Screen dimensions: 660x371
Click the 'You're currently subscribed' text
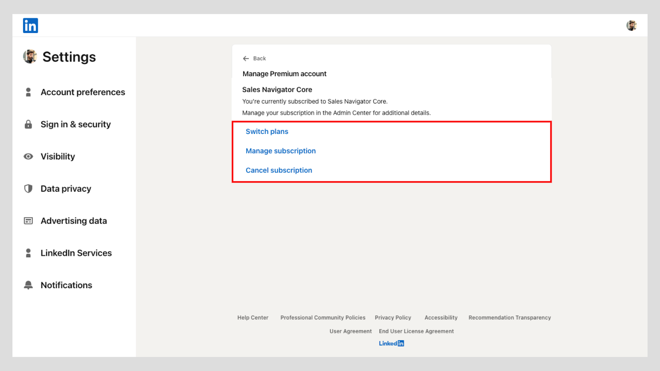point(315,101)
